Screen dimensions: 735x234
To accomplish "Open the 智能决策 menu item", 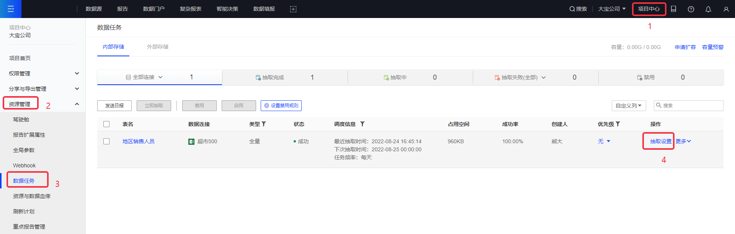I will click(227, 9).
